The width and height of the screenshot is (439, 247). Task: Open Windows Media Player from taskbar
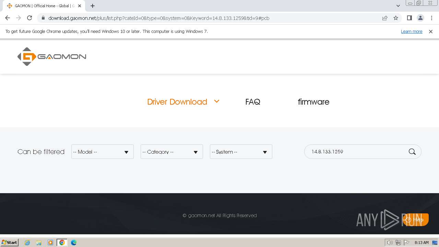tap(50, 243)
